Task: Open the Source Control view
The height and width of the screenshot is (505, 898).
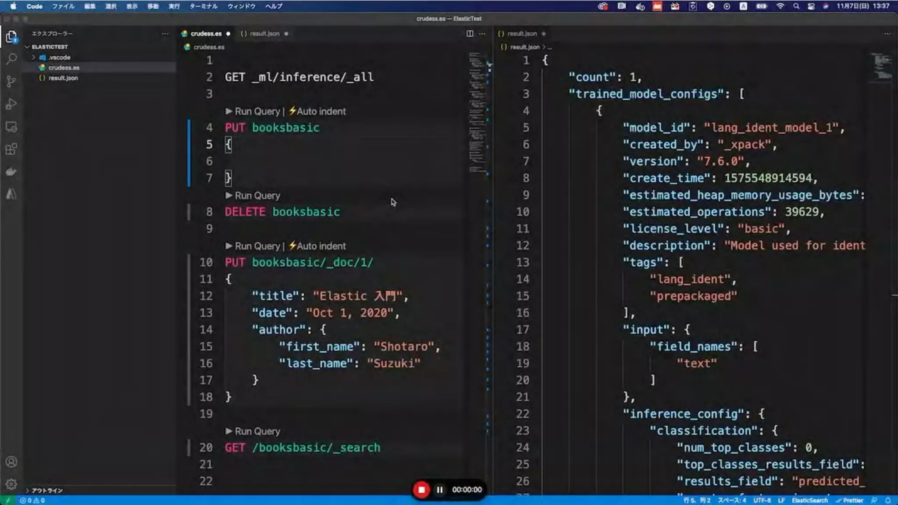Action: click(11, 82)
